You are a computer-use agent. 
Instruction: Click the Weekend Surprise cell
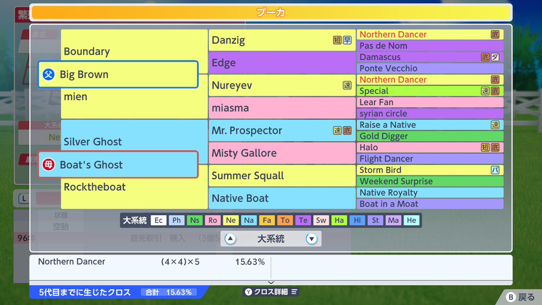430,181
